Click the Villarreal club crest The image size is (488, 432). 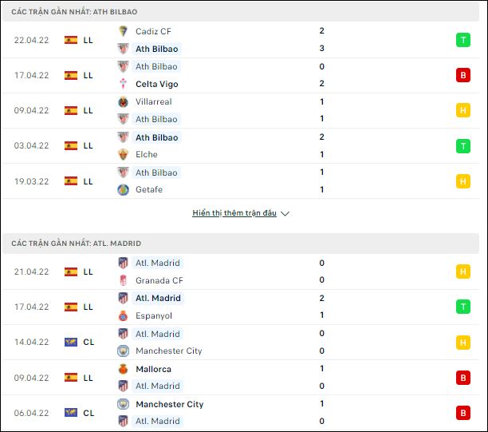[124, 101]
